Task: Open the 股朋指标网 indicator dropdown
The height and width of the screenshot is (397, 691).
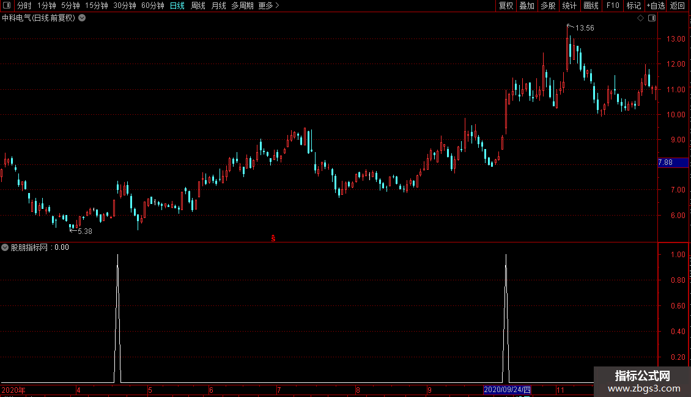Action: (x=5, y=247)
